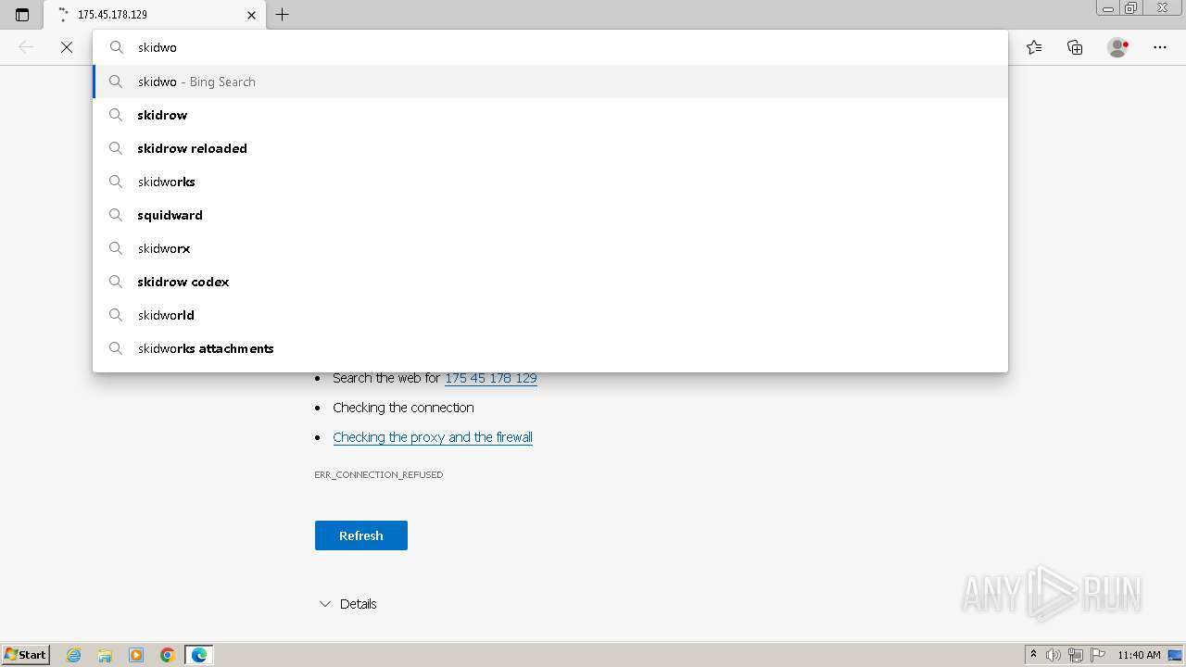Image resolution: width=1186 pixels, height=667 pixels.
Task: Show hidden system tray icons
Action: coord(1033,655)
